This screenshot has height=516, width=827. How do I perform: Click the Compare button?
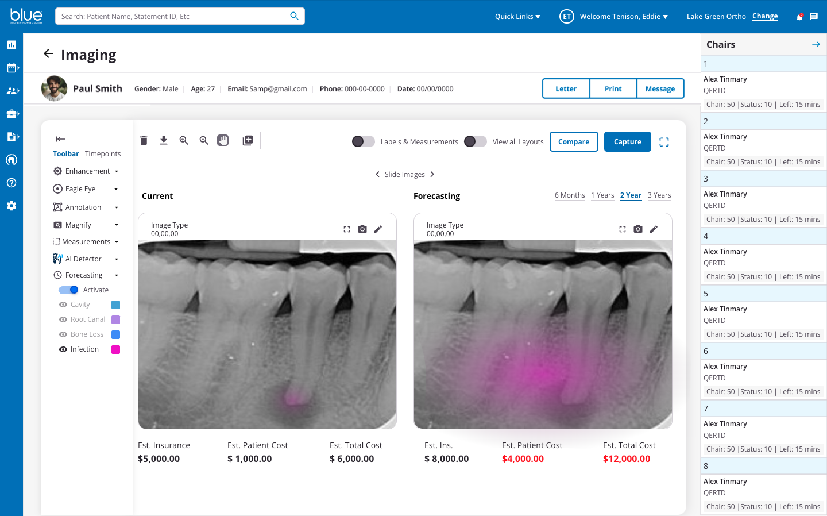click(x=574, y=142)
